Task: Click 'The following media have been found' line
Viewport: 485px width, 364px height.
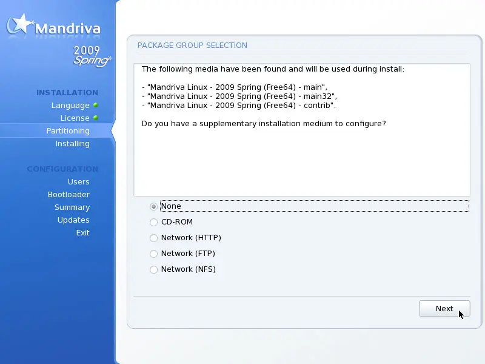Action: pos(273,69)
